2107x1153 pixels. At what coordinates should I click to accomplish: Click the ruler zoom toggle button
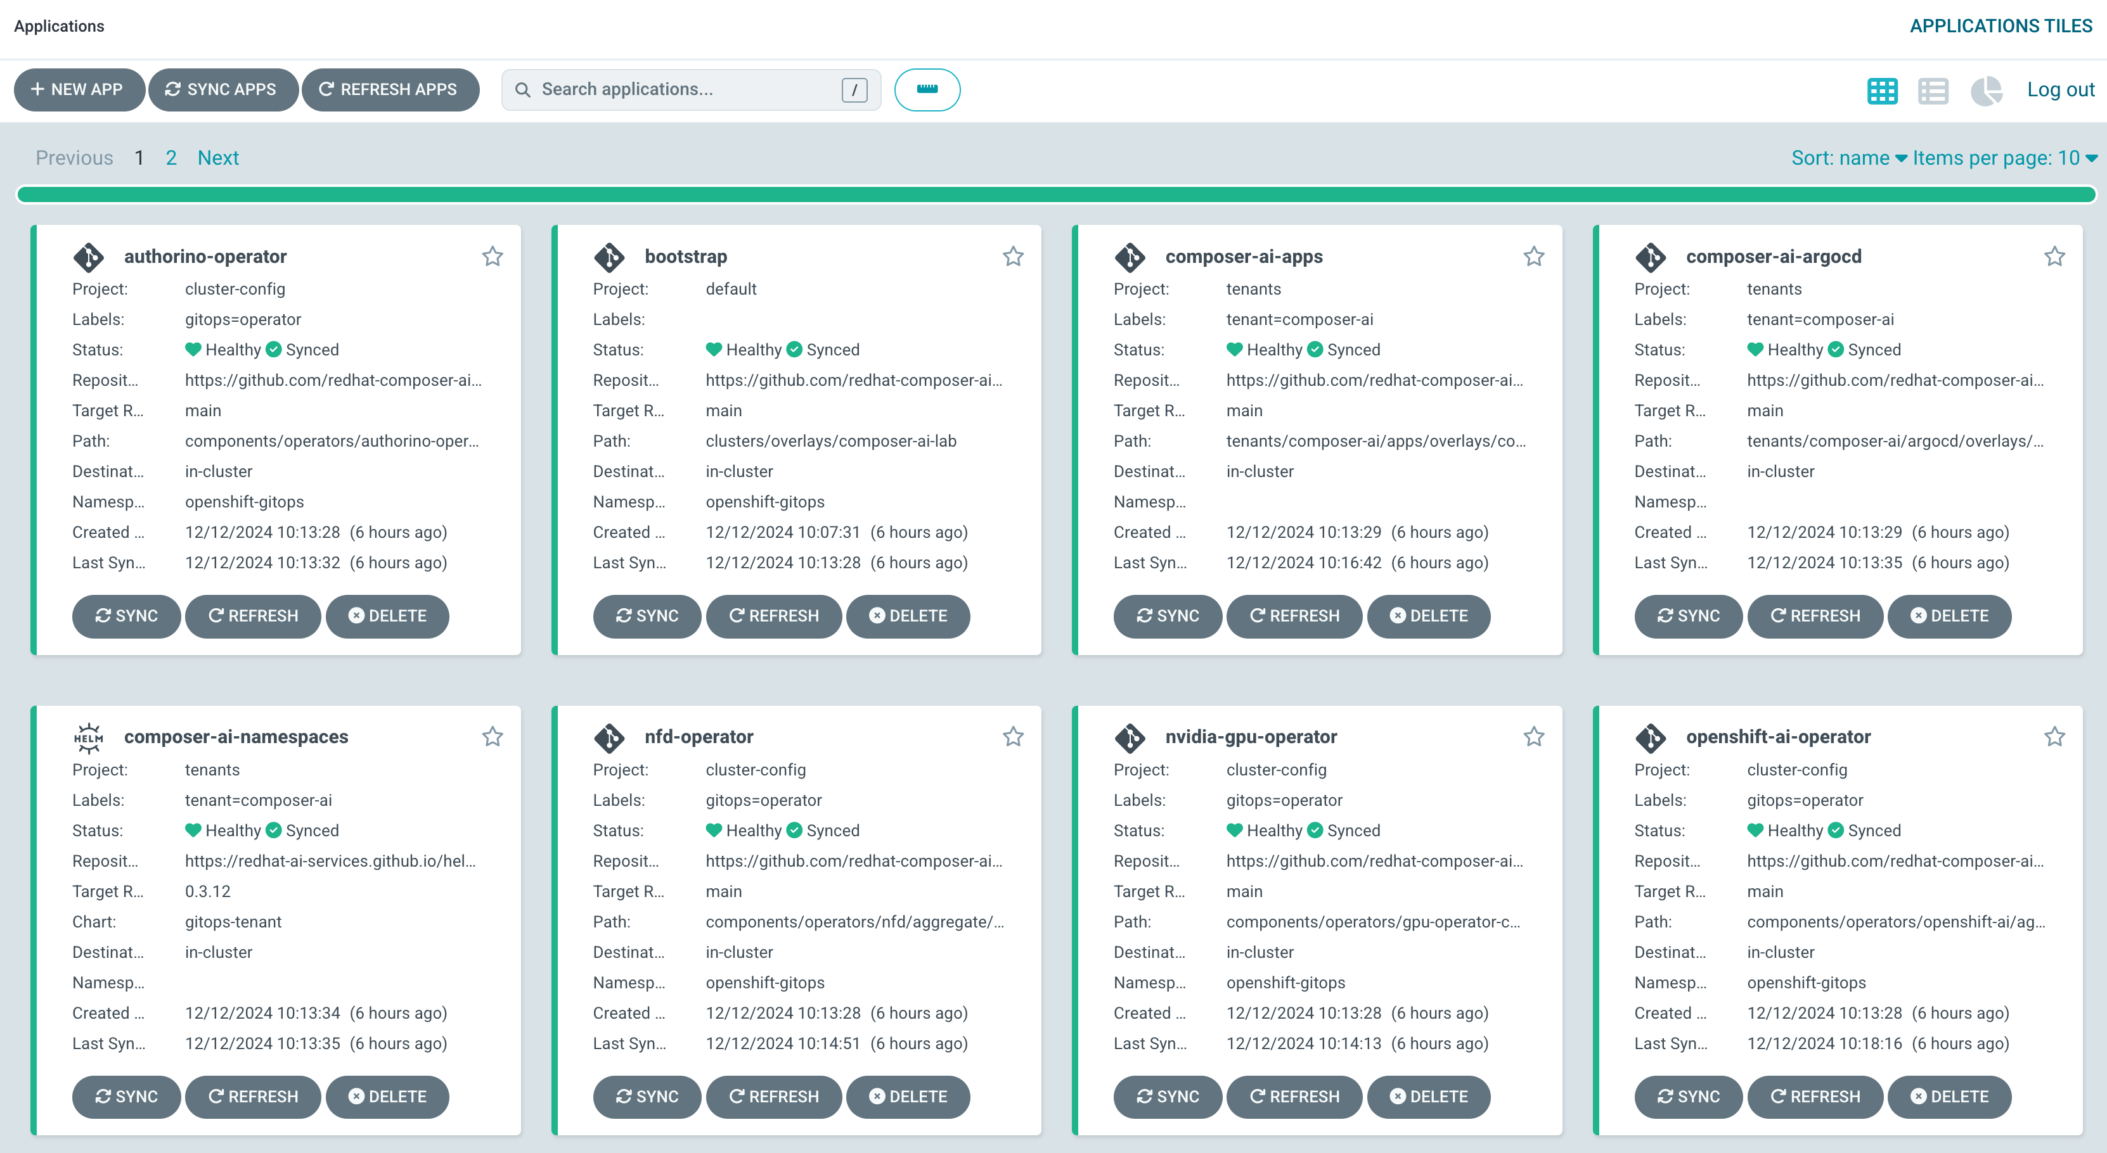(927, 89)
